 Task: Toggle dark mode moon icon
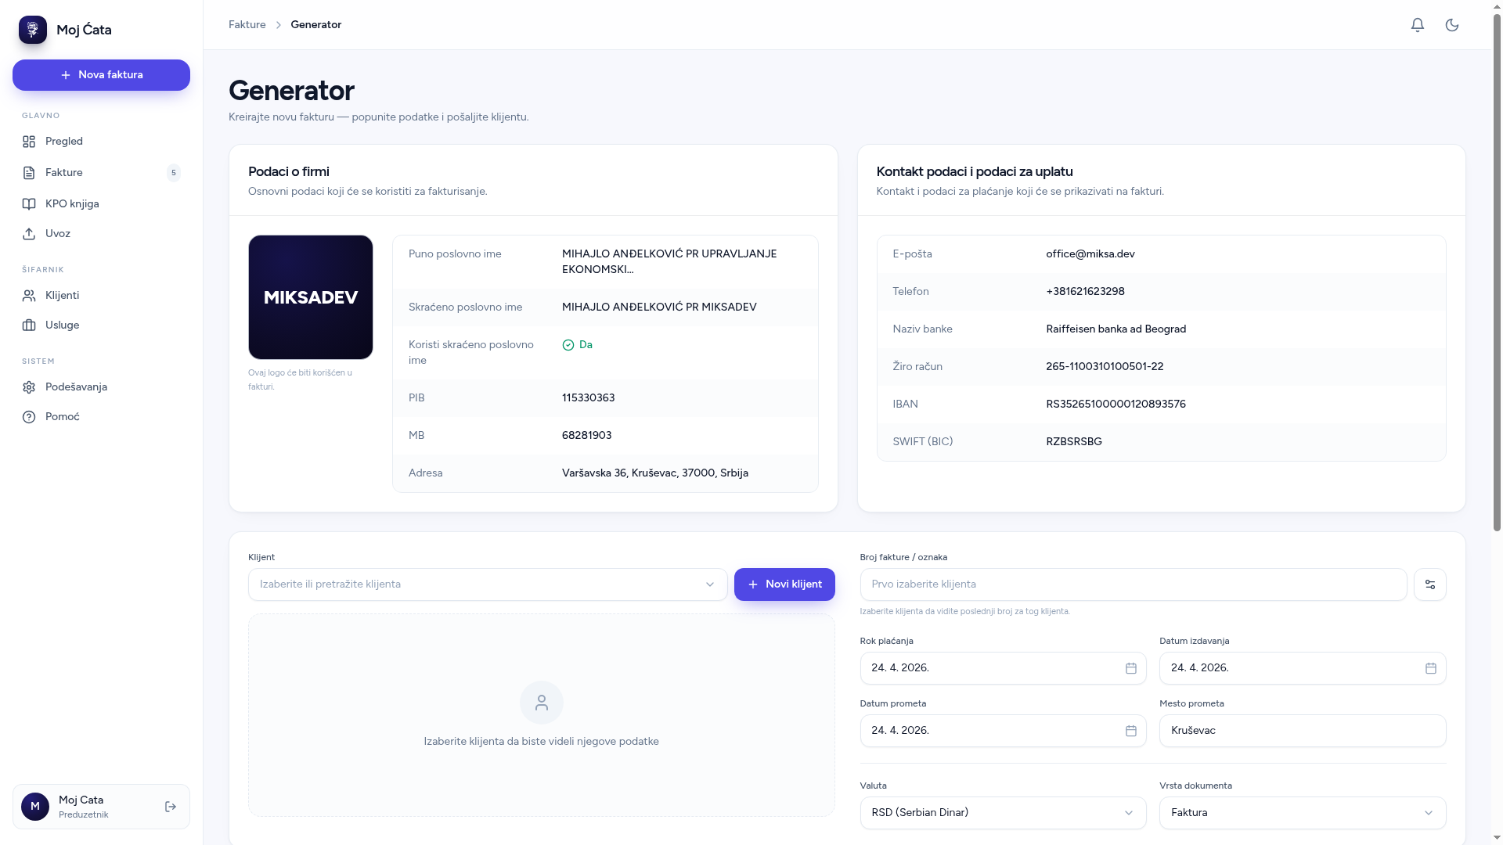pos(1452,25)
